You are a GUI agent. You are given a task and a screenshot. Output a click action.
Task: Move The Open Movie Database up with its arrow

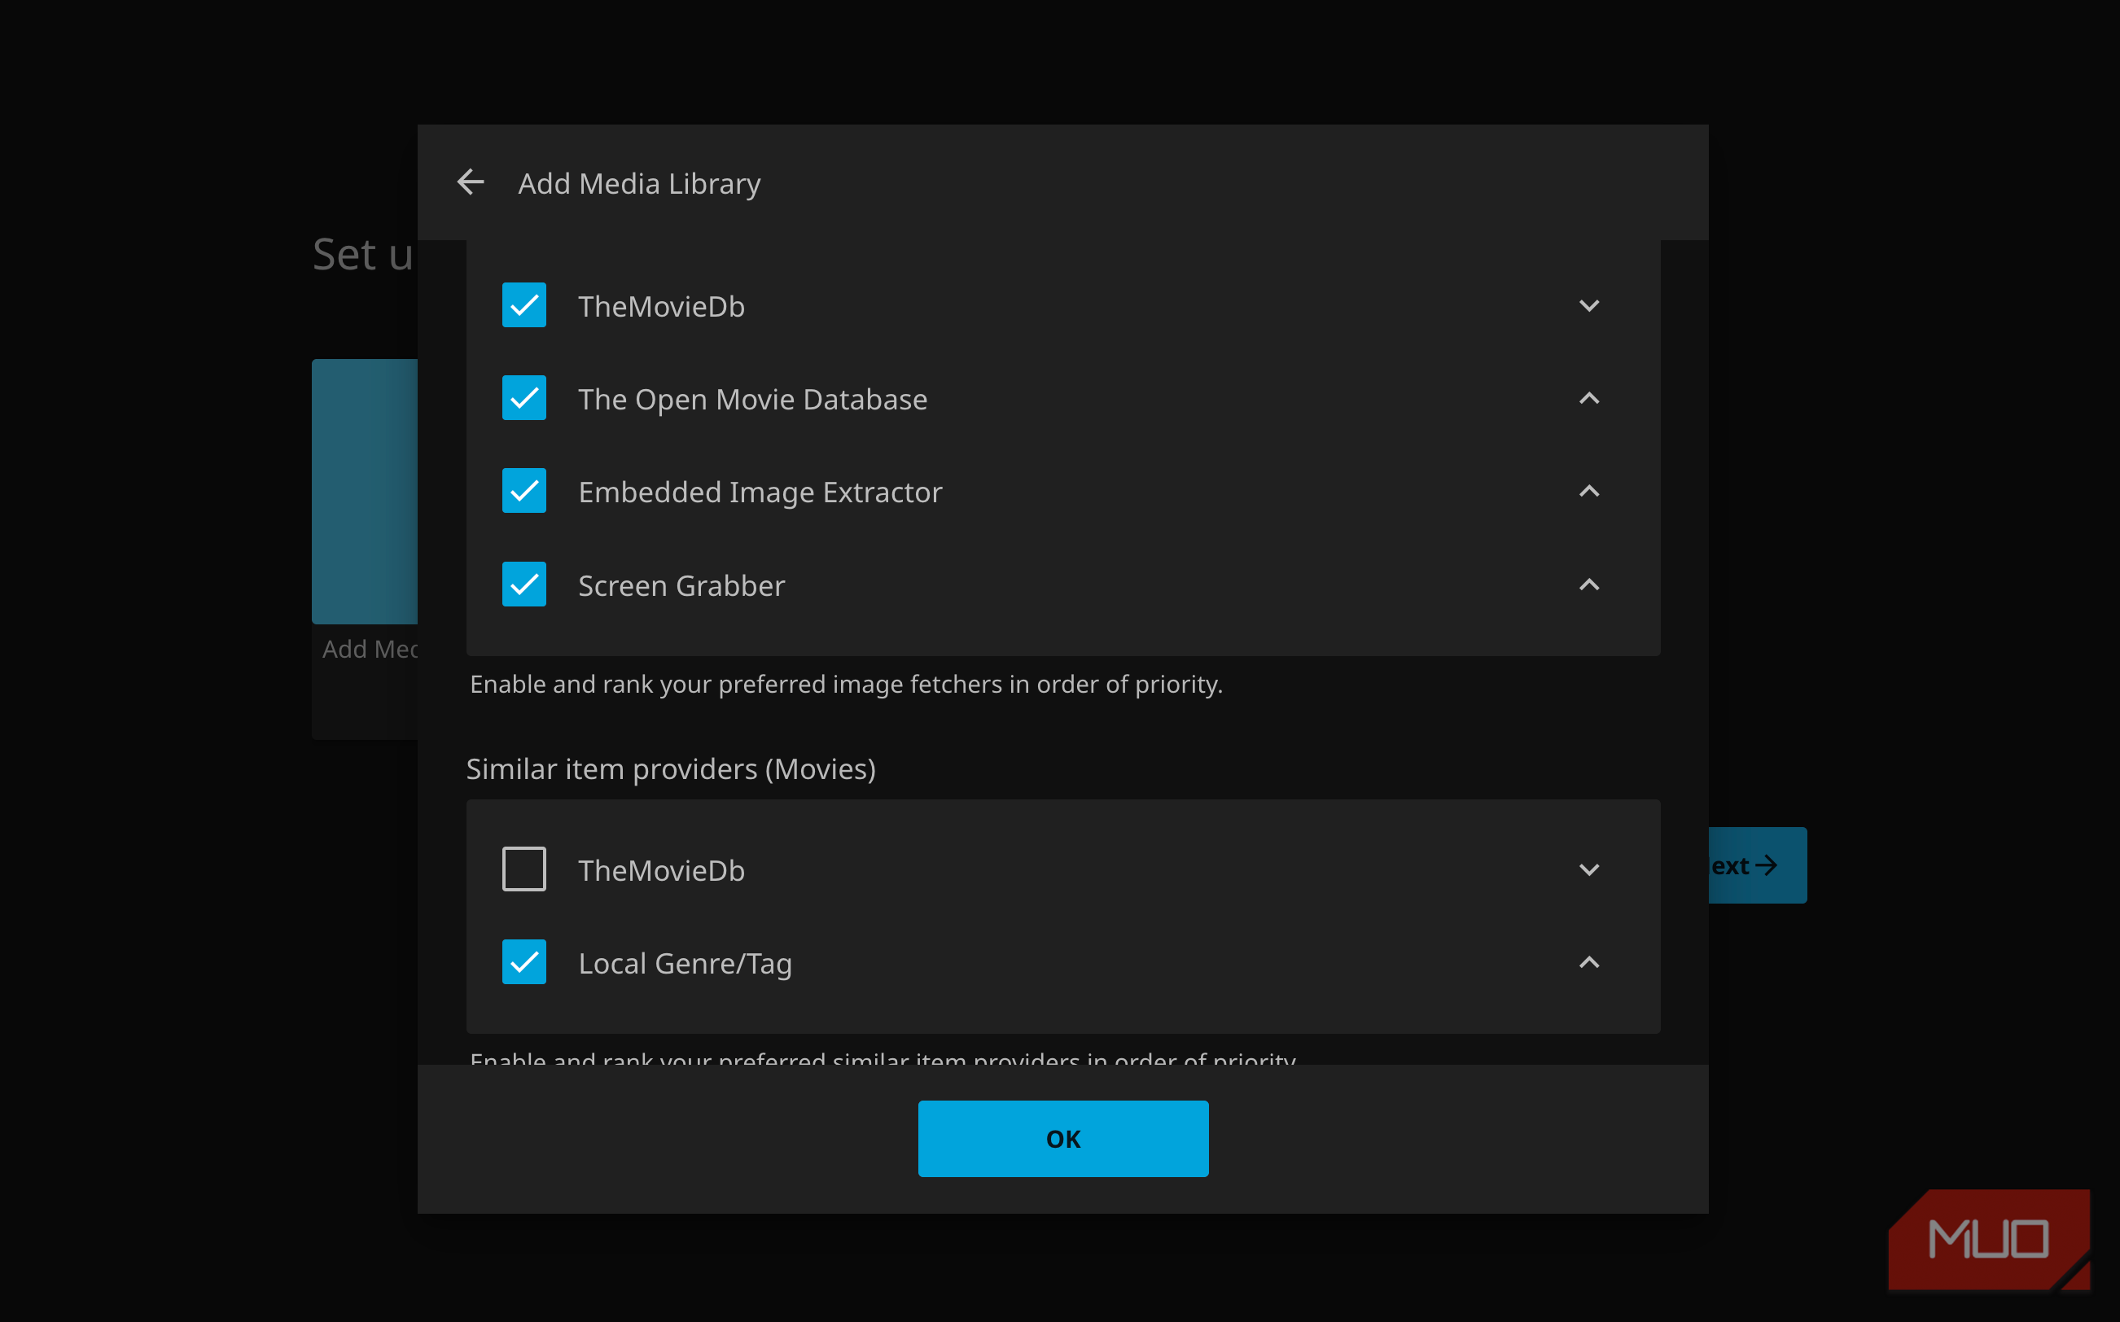pos(1588,398)
